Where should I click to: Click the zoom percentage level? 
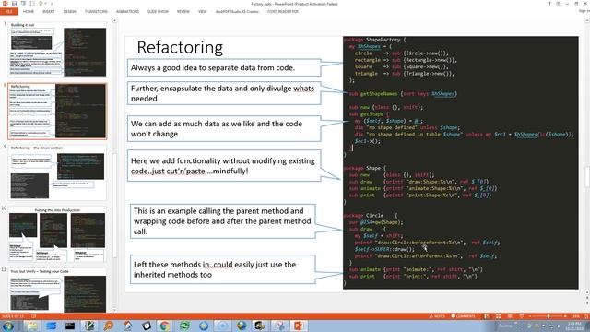tap(575, 316)
